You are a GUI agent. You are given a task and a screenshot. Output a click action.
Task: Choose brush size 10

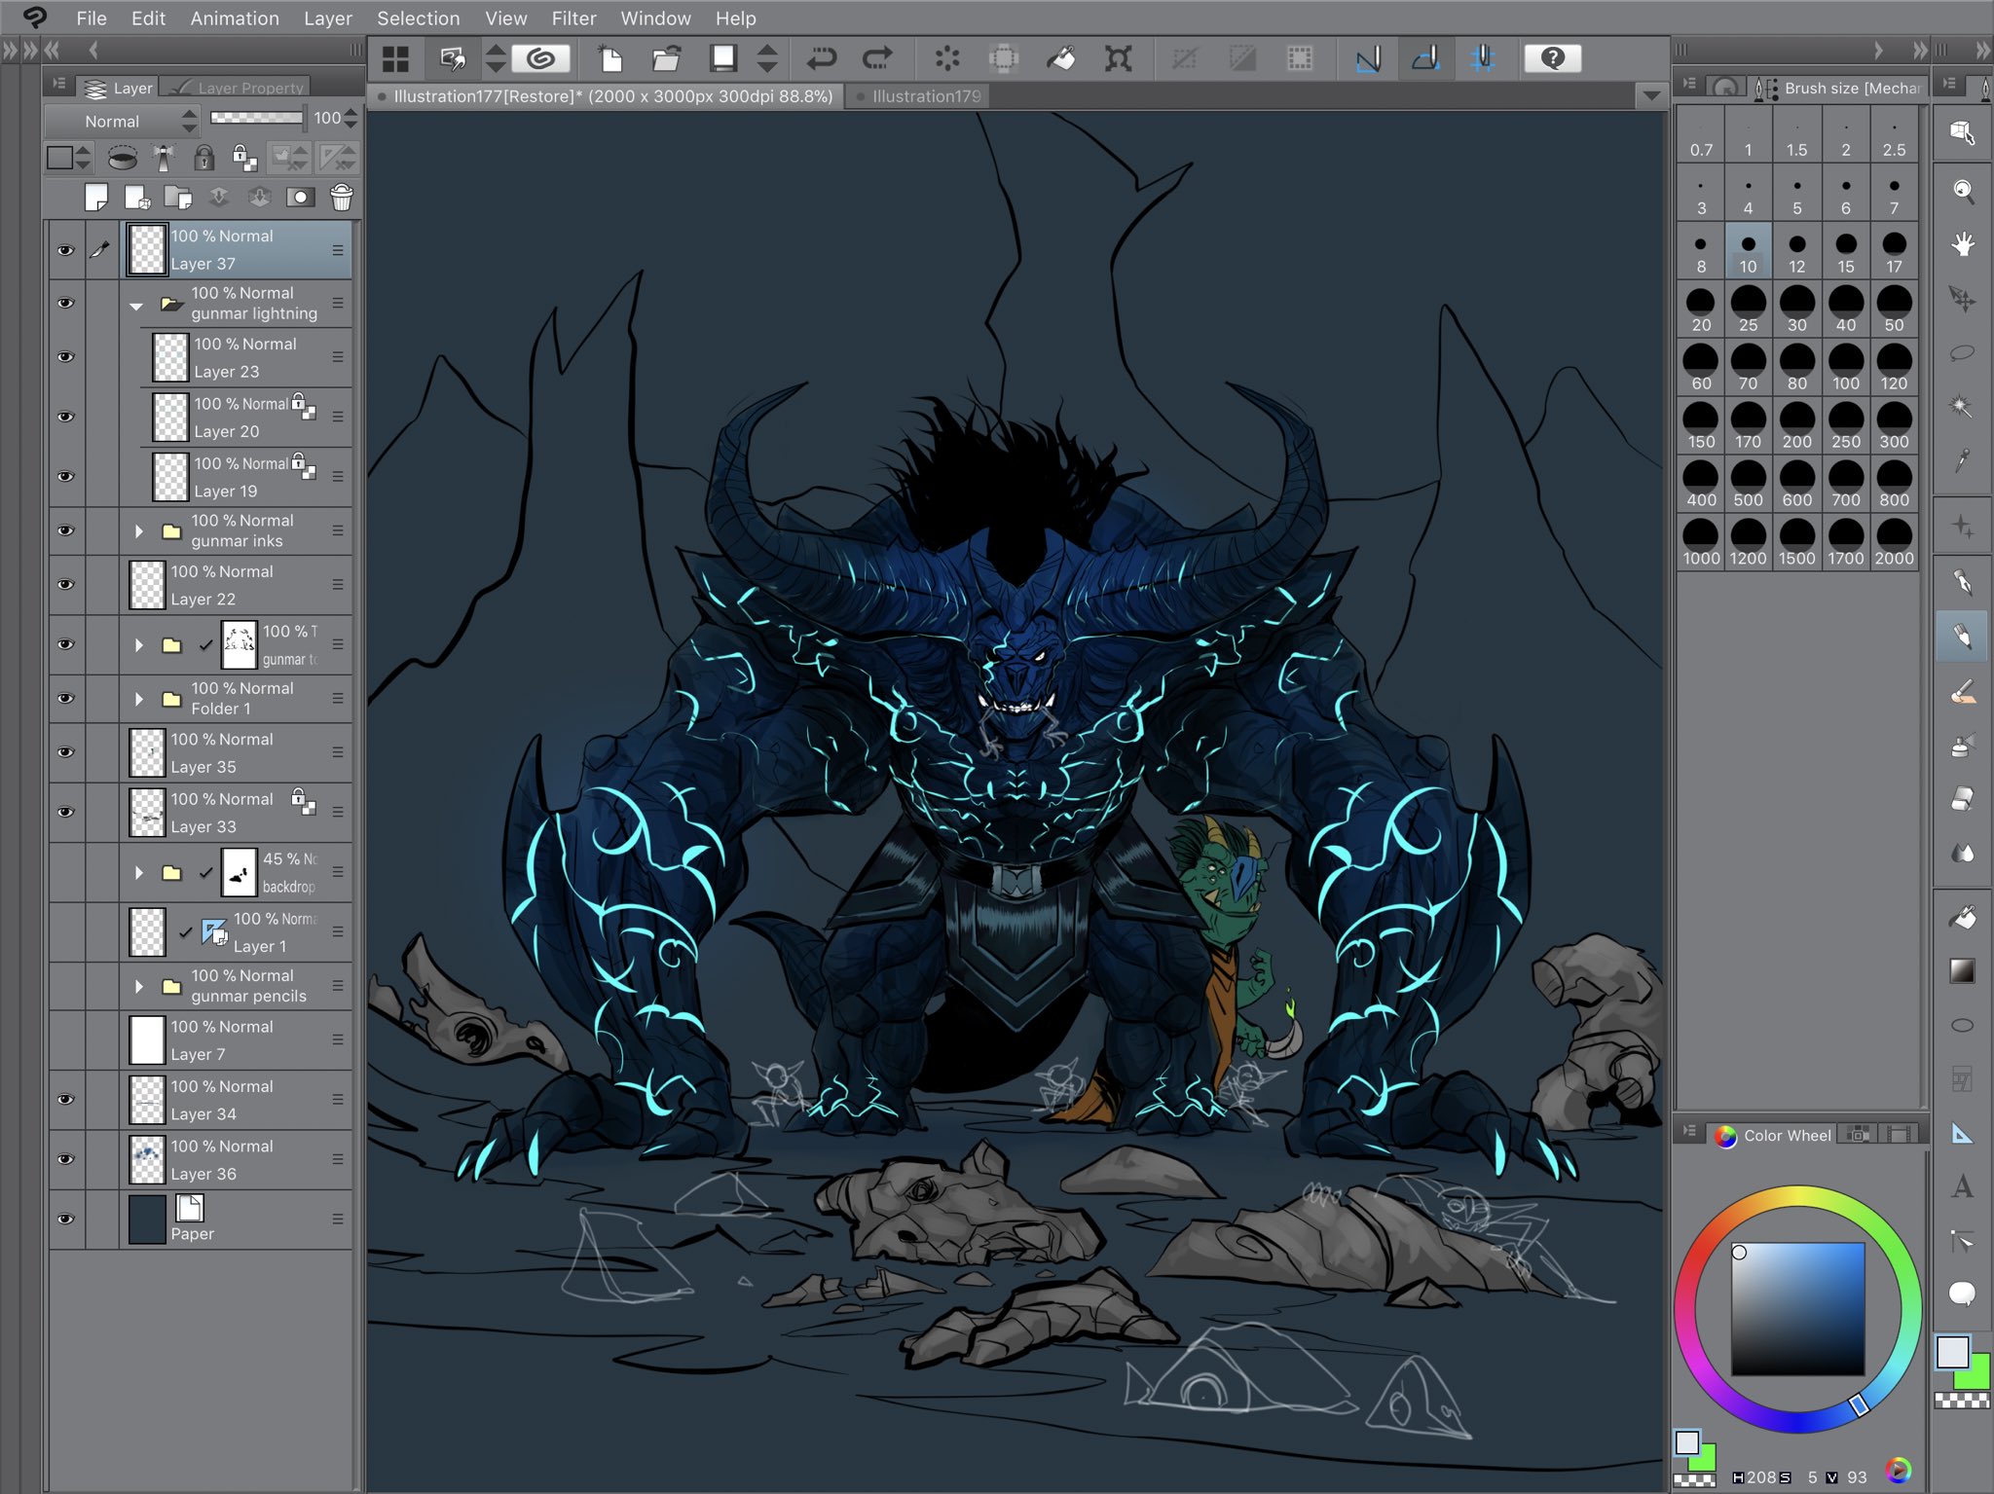tap(1749, 252)
